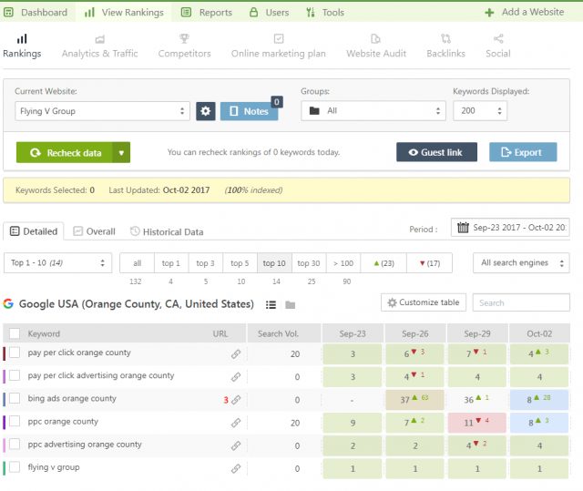
Task: Expand the Recheck data arrow dropdown
Action: [121, 152]
